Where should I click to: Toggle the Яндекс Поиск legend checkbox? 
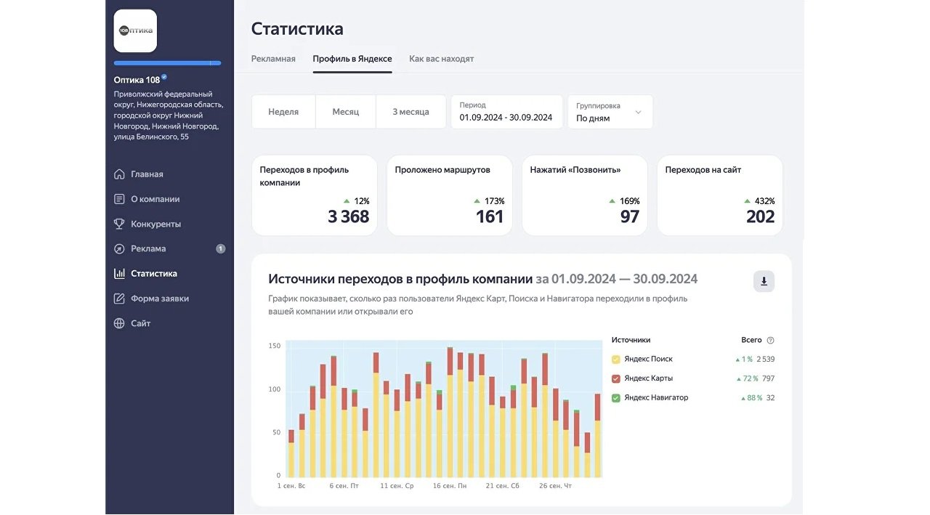(616, 359)
